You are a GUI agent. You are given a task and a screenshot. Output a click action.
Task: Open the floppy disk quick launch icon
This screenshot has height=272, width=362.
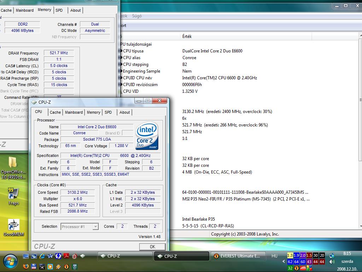click(34, 267)
